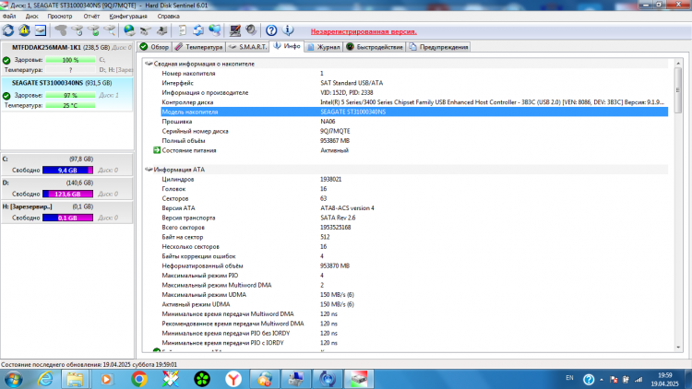This screenshot has width=692, height=389.
Task: Click the D: free space 123,6 GB bar
Action: [x=67, y=194]
